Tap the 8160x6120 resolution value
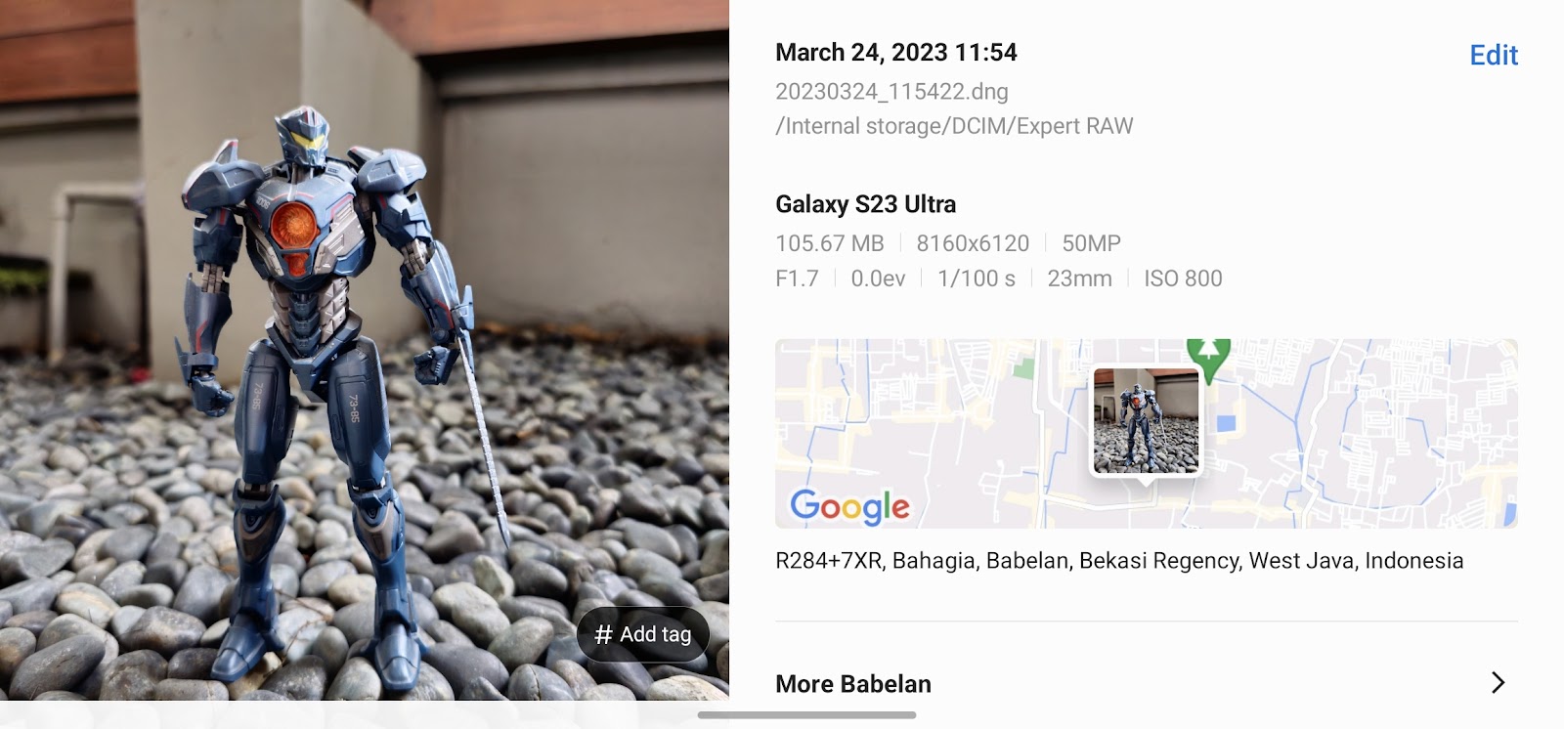The width and height of the screenshot is (1564, 729). point(973,243)
